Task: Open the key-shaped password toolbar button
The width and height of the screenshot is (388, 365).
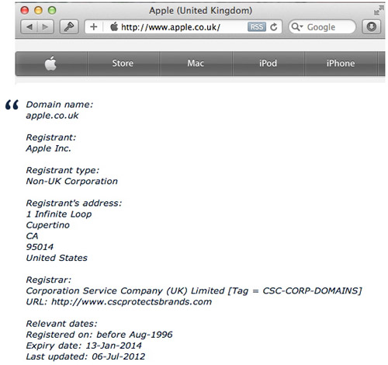Action: pos(69,27)
